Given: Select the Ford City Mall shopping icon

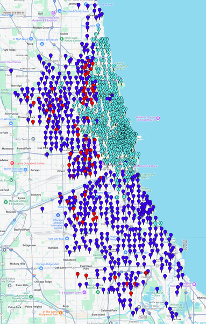Looking at the screenshot, I should [67, 239].
